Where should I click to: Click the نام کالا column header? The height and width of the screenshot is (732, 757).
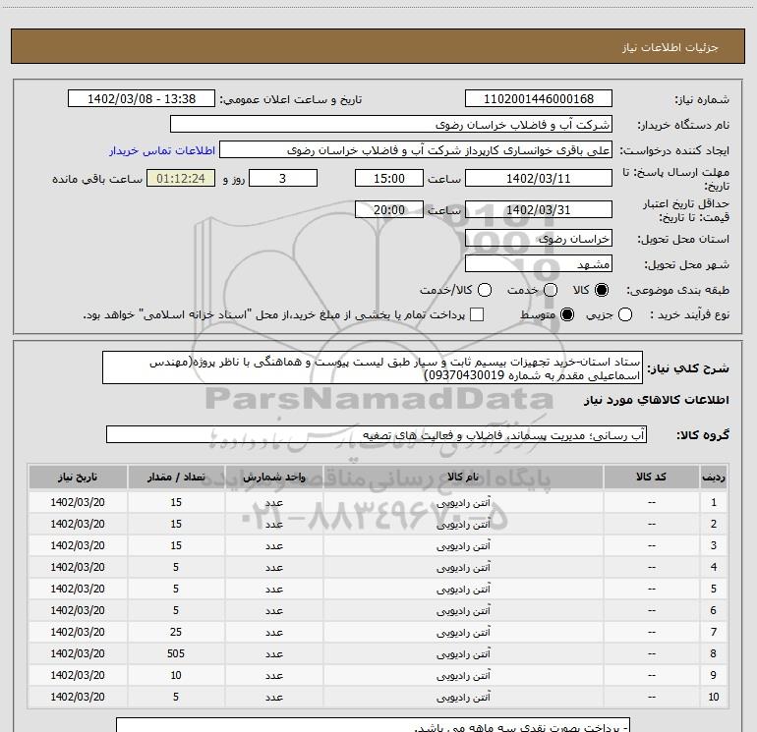point(463,477)
